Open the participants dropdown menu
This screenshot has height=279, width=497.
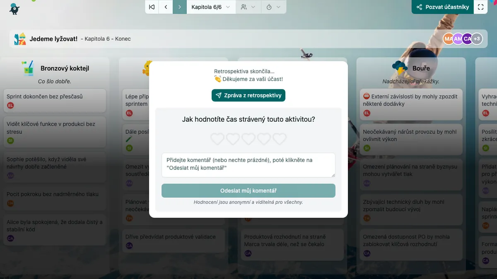[248, 7]
